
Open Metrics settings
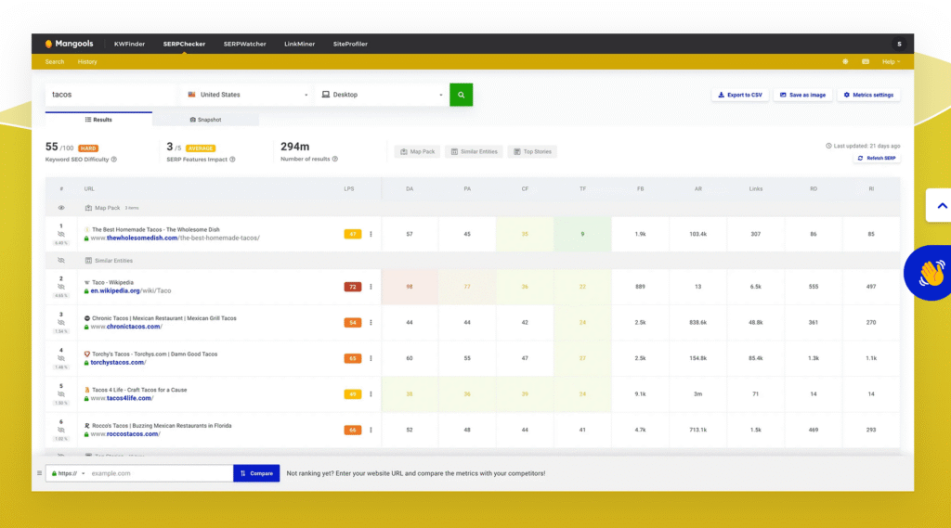click(x=868, y=95)
